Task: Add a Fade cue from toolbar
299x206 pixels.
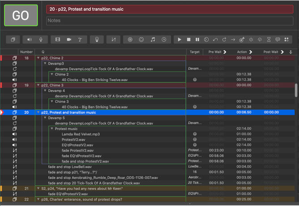Action: [x=113, y=39]
